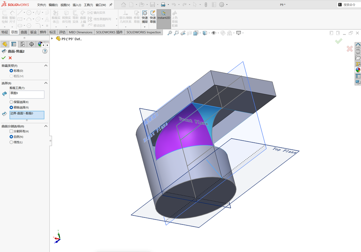The width and height of the screenshot is (361, 252).
Task: Open the Hide/Show Items eye icon
Action: point(214,33)
